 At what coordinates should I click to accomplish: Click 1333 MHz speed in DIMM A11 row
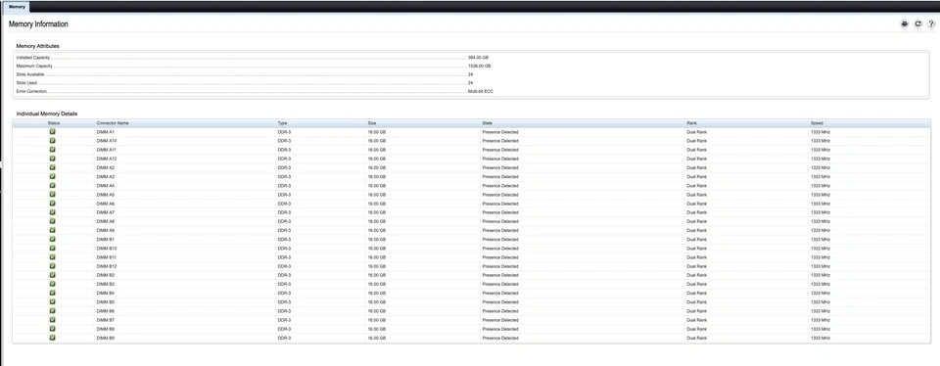click(821, 149)
